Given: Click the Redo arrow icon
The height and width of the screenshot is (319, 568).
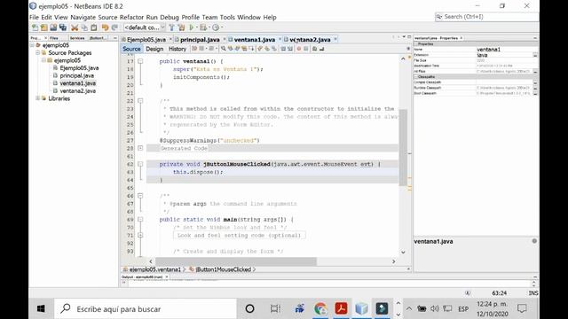Looking at the screenshot, I should coord(114,27).
